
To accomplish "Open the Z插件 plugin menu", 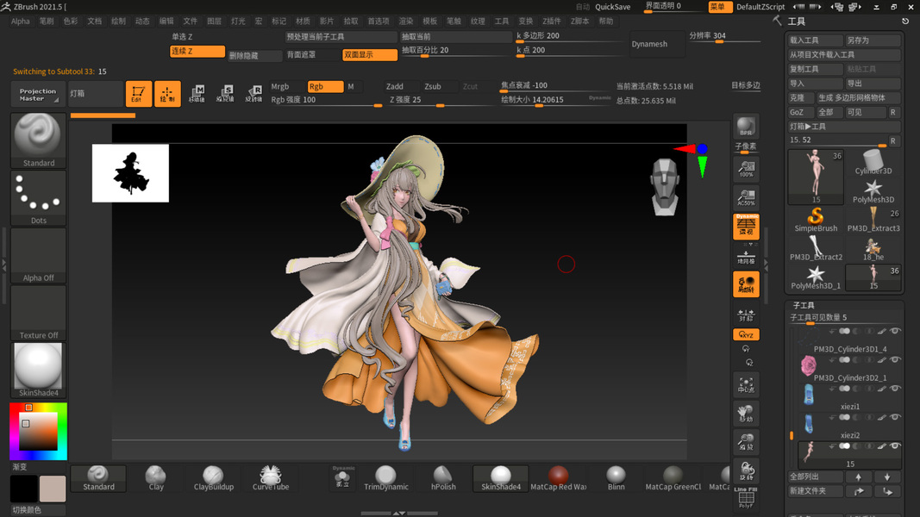I will (x=552, y=21).
